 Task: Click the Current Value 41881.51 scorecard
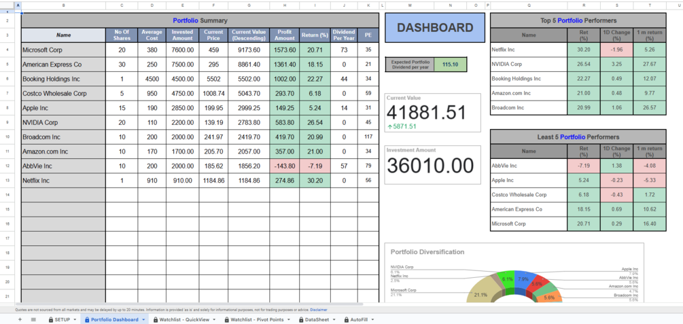point(432,113)
